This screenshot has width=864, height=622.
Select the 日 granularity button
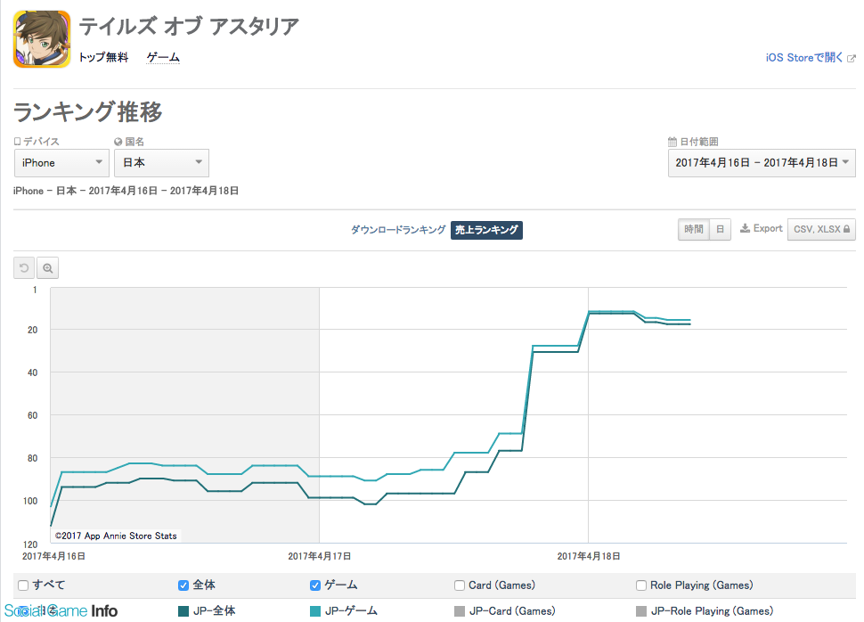721,229
